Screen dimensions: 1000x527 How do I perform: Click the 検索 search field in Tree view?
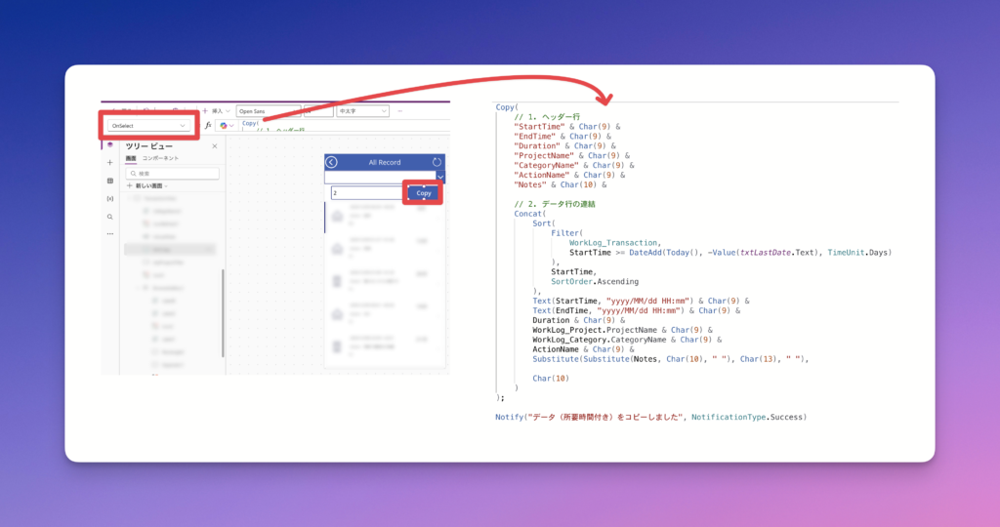coord(173,173)
